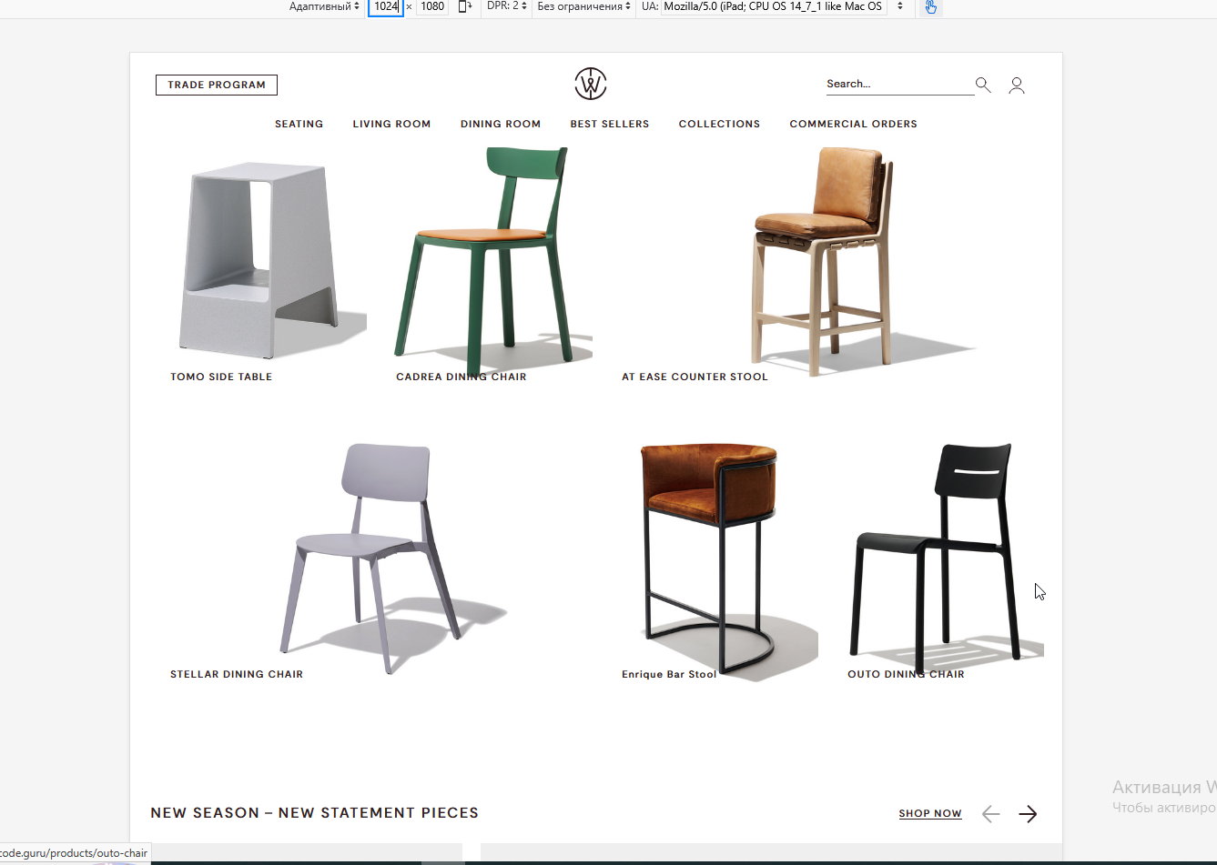Click the rotate viewport icon
The height and width of the screenshot is (865, 1217).
coord(465,6)
